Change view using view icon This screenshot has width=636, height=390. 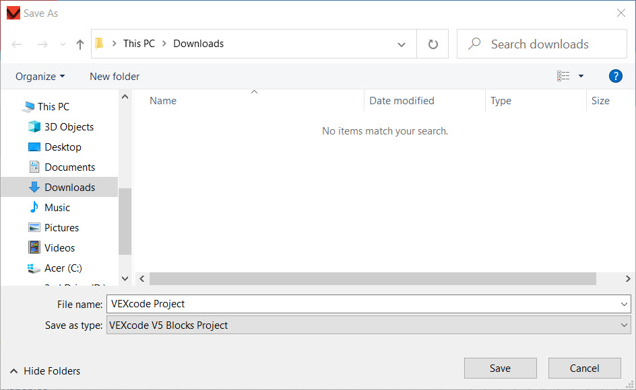click(563, 76)
